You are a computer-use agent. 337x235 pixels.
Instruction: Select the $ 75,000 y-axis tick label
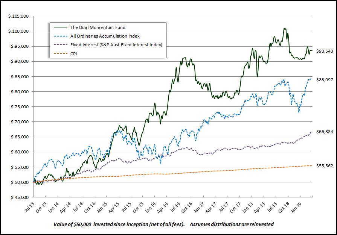coord(19,107)
